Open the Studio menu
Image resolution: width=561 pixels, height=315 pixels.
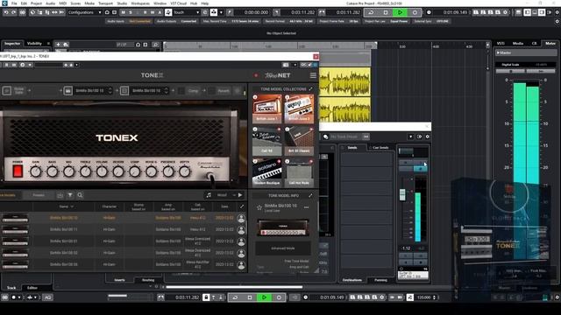click(122, 3)
